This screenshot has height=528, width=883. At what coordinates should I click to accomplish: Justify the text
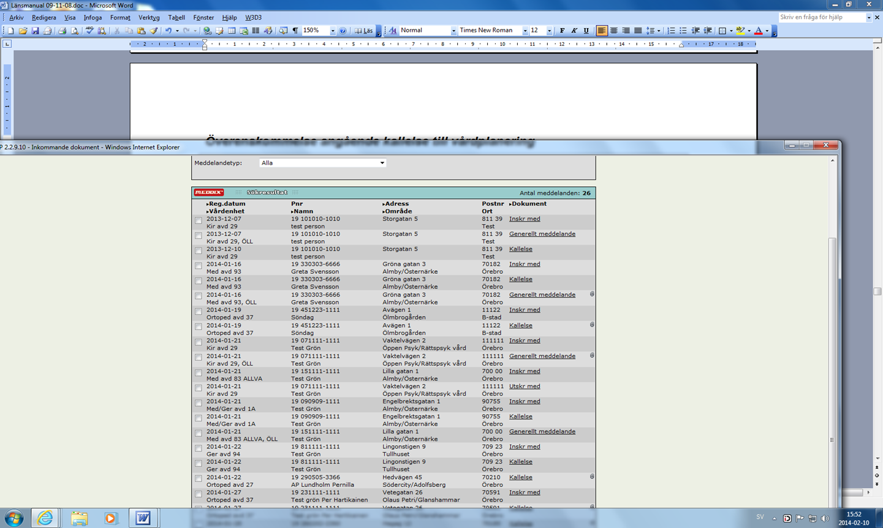[x=638, y=31]
